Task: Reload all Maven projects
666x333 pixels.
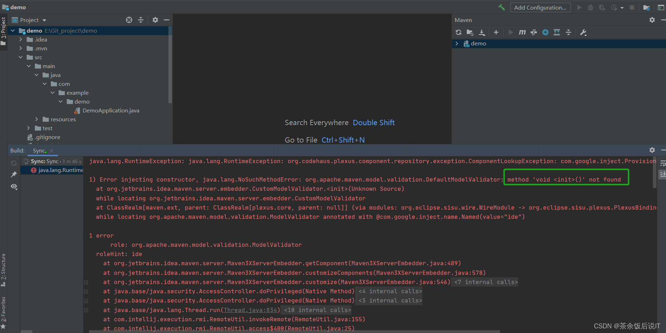Action: [458, 32]
